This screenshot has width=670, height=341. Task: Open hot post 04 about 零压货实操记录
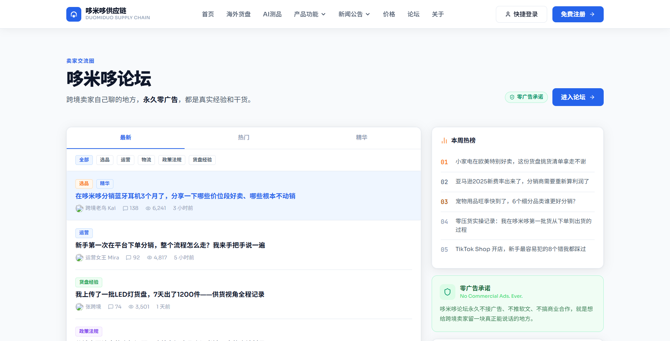523,226
